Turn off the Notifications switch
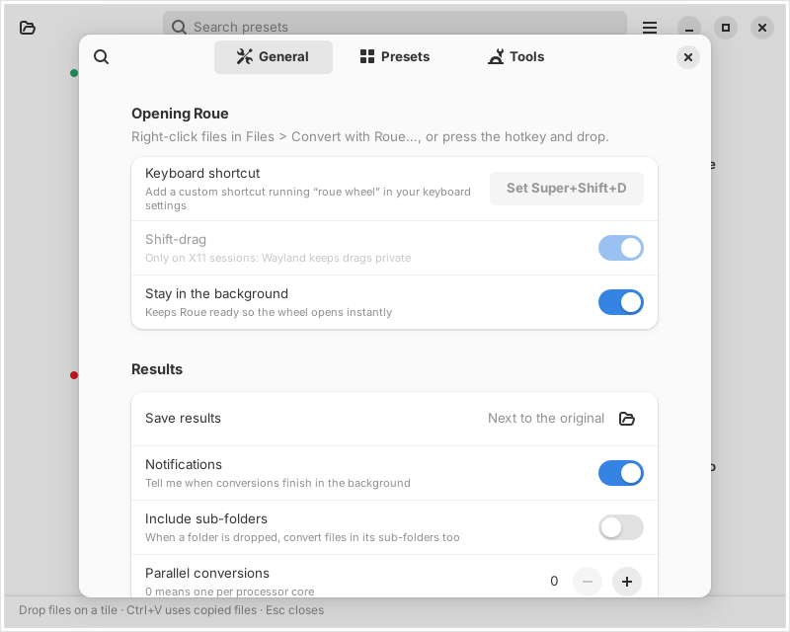 (x=621, y=473)
